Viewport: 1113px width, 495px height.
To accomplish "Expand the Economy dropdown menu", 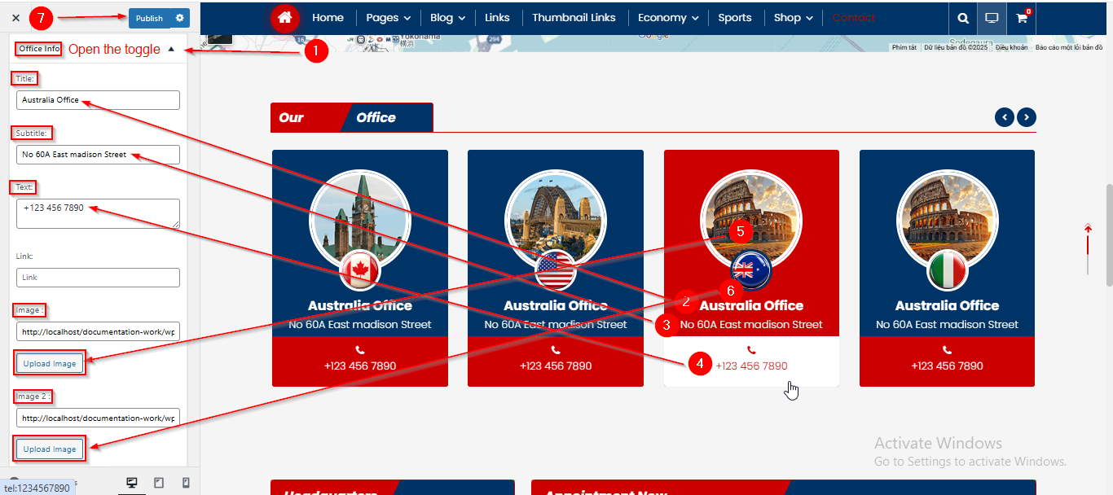I will 667,18.
